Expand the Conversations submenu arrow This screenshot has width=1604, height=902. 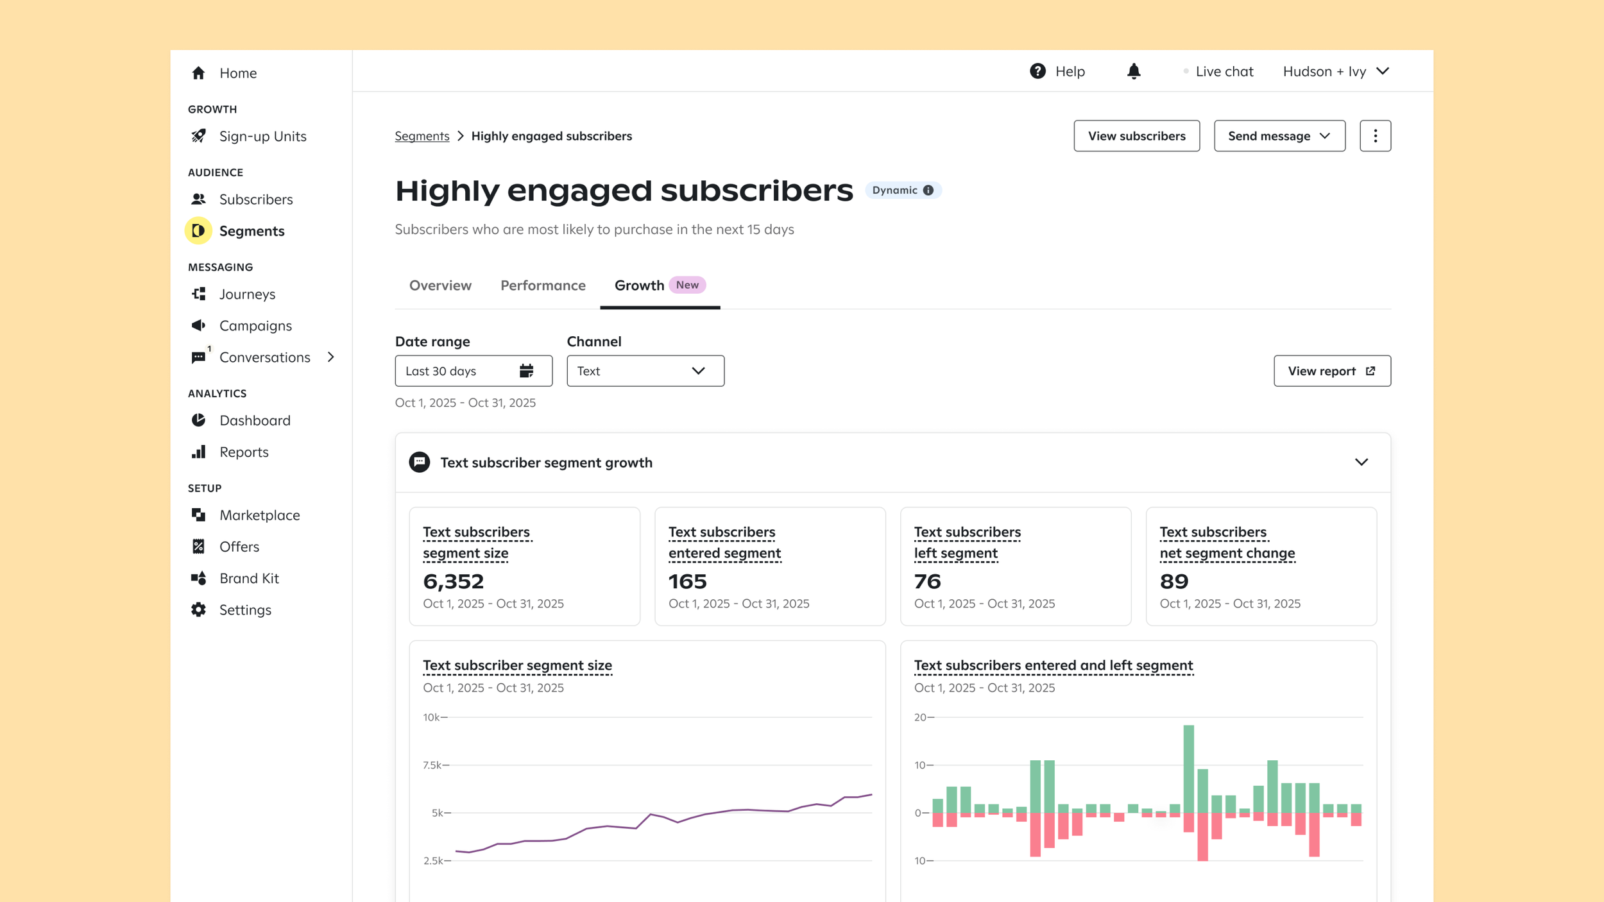pos(331,357)
